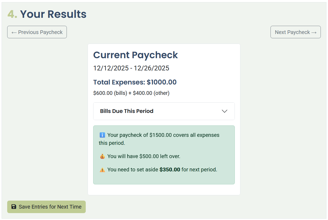Click the green summary message box

pyautogui.click(x=164, y=155)
